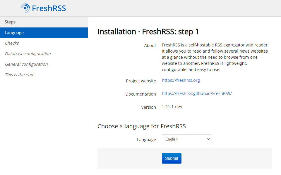Click the version number 1.21.1-dev
The width and height of the screenshot is (281, 175).
pyautogui.click(x=172, y=106)
